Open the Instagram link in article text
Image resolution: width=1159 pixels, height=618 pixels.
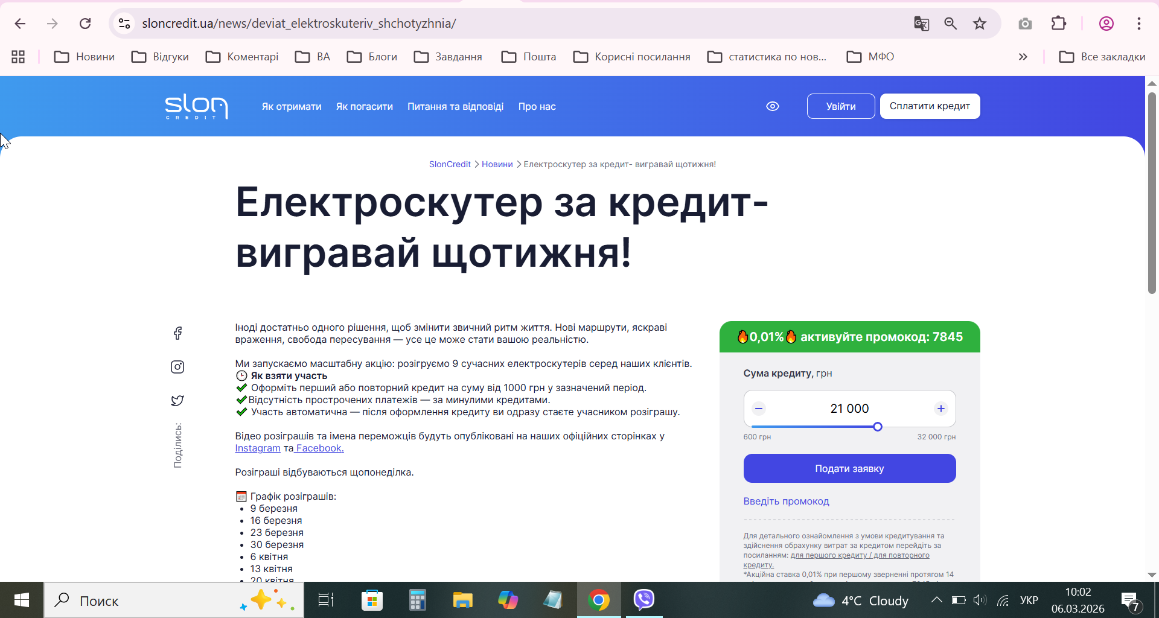(258, 448)
